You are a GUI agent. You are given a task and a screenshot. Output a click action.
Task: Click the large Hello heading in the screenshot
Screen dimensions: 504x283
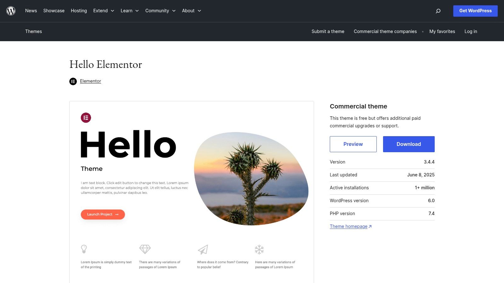click(x=129, y=144)
